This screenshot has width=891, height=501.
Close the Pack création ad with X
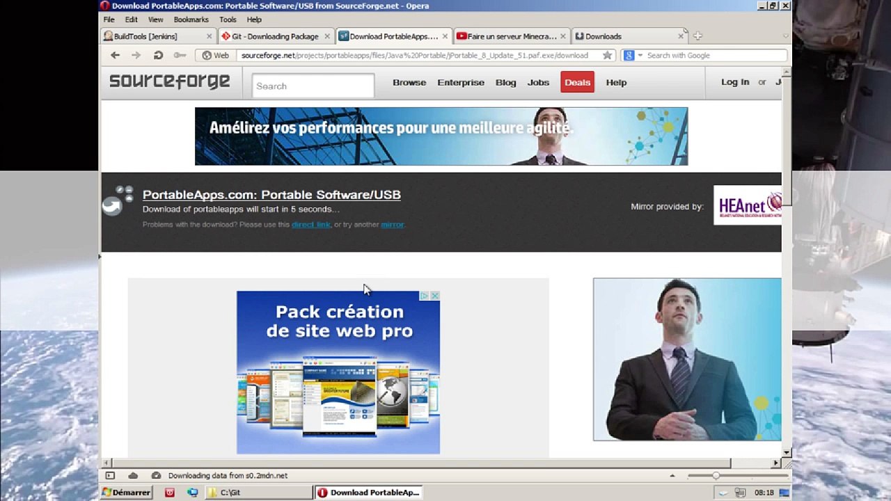pos(434,296)
